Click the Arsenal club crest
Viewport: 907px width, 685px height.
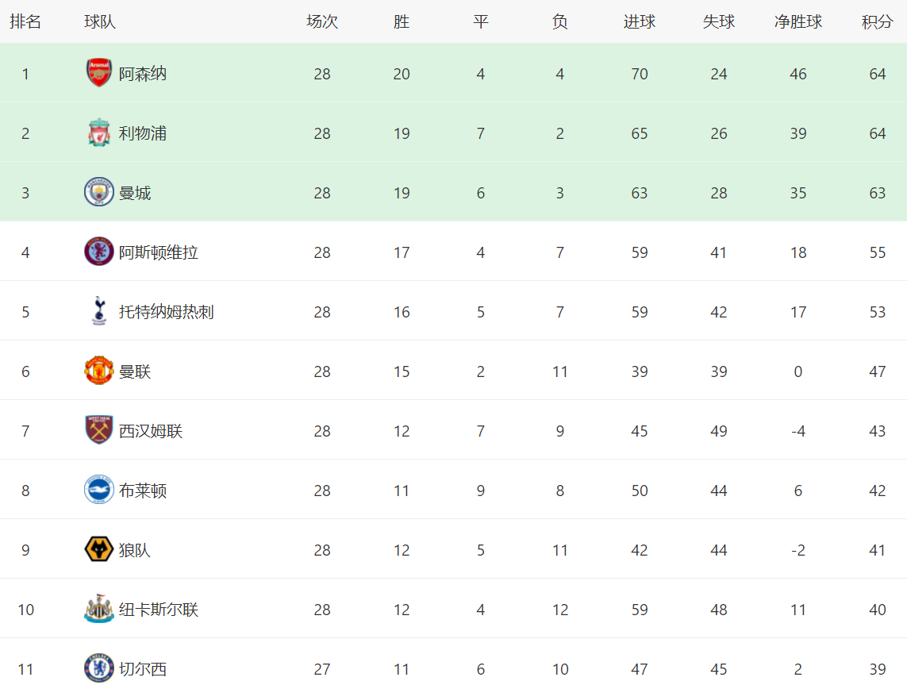coord(99,73)
